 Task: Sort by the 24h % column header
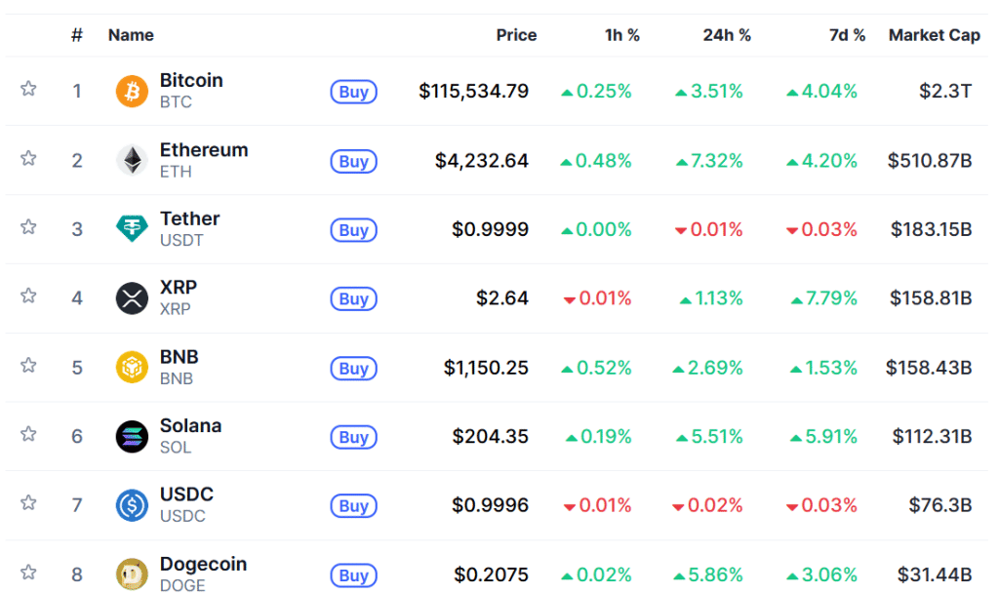click(727, 35)
